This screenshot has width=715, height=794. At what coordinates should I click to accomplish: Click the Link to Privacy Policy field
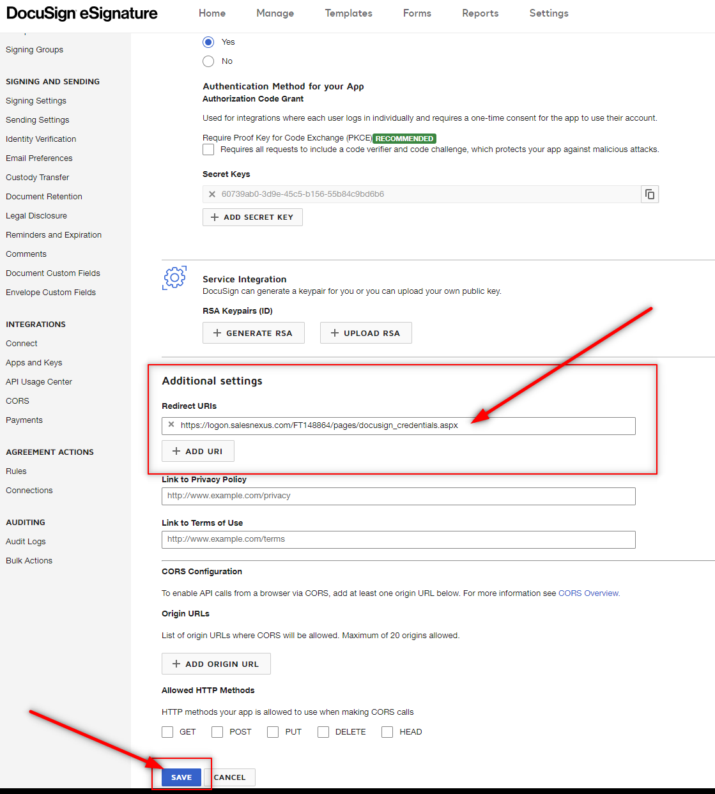(x=399, y=496)
